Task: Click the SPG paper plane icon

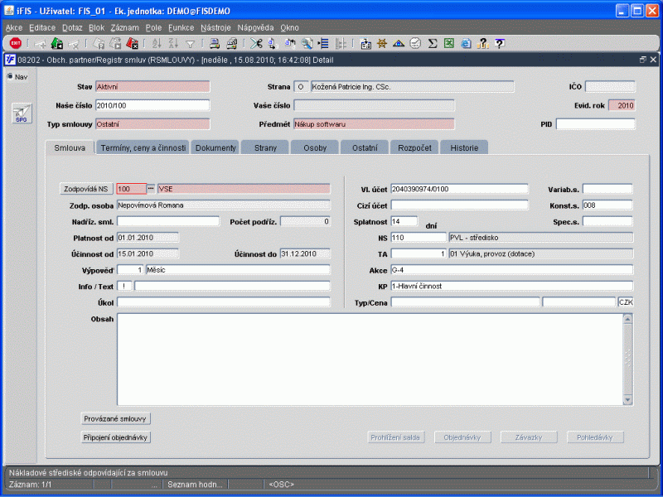Action: point(21,113)
